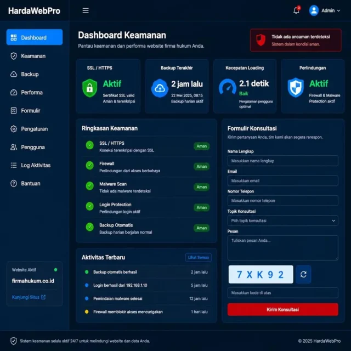This screenshot has width=351, height=351.
Task: Click the Backup Otomatis green check icon
Action: click(90, 227)
